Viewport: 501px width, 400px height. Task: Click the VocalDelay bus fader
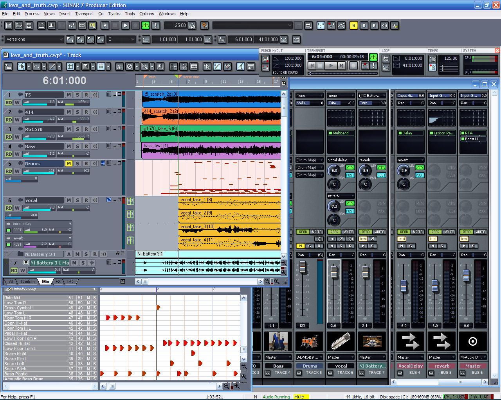pos(403,287)
